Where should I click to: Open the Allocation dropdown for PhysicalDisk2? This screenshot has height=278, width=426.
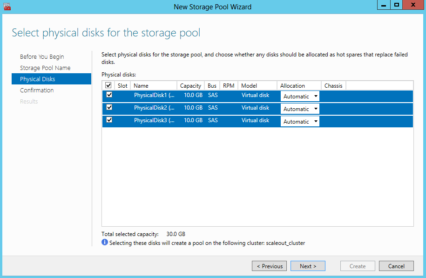pyautogui.click(x=300, y=109)
